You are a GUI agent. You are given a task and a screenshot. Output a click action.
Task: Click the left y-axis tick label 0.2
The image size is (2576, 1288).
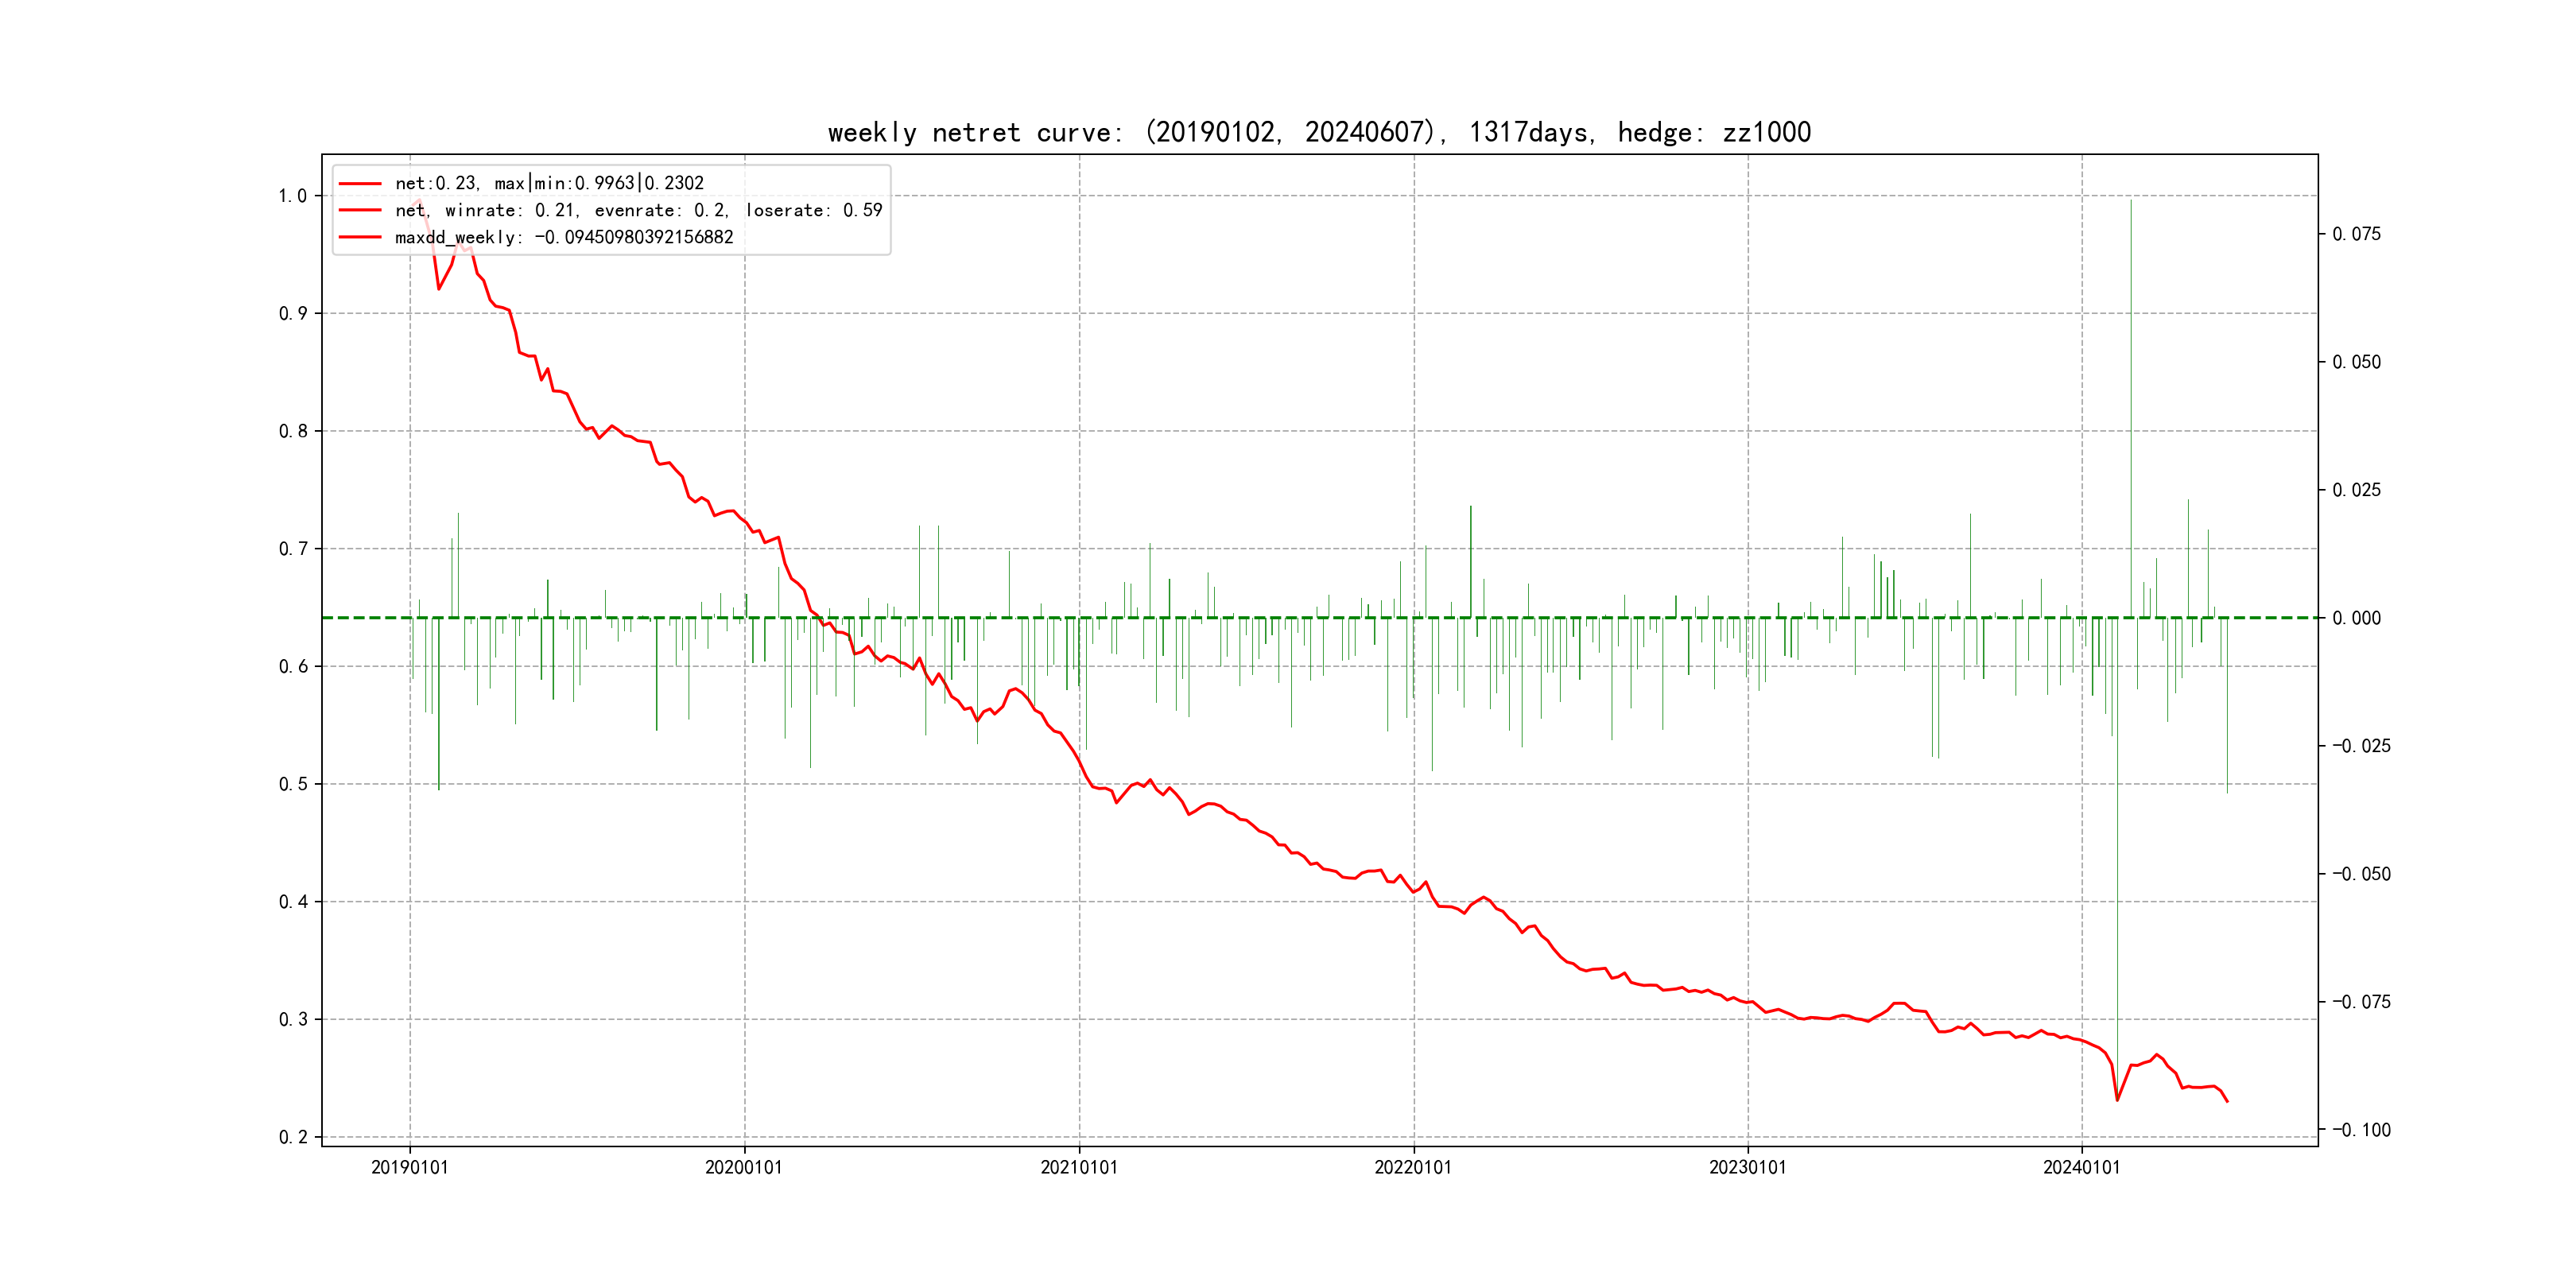point(292,1137)
